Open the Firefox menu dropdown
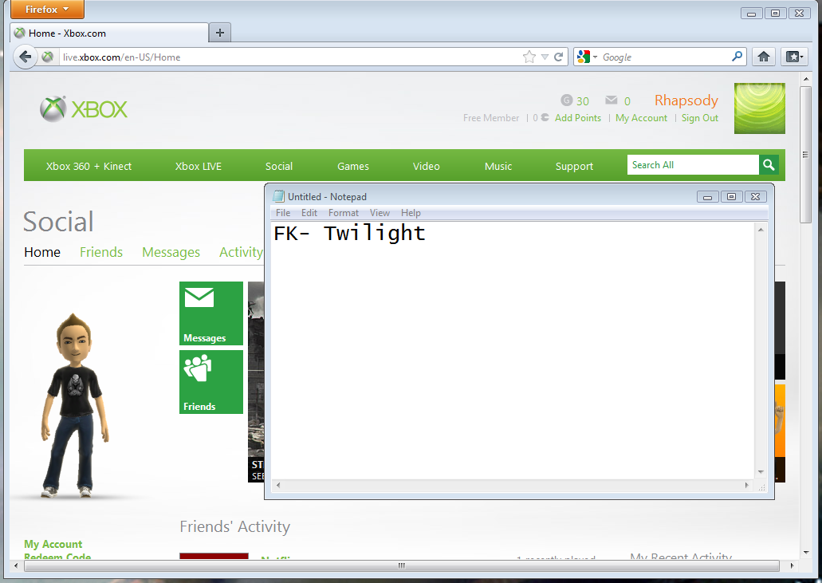Screen dimensions: 822x583 [47, 10]
